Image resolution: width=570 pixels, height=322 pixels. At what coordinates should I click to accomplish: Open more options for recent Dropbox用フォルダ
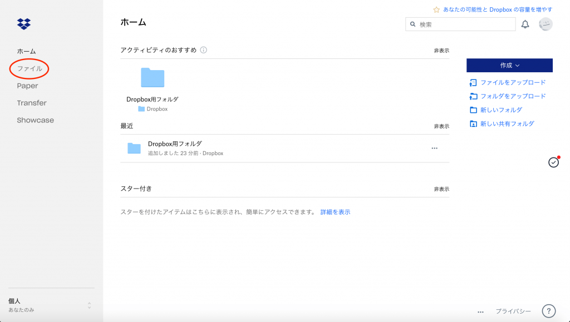point(434,148)
